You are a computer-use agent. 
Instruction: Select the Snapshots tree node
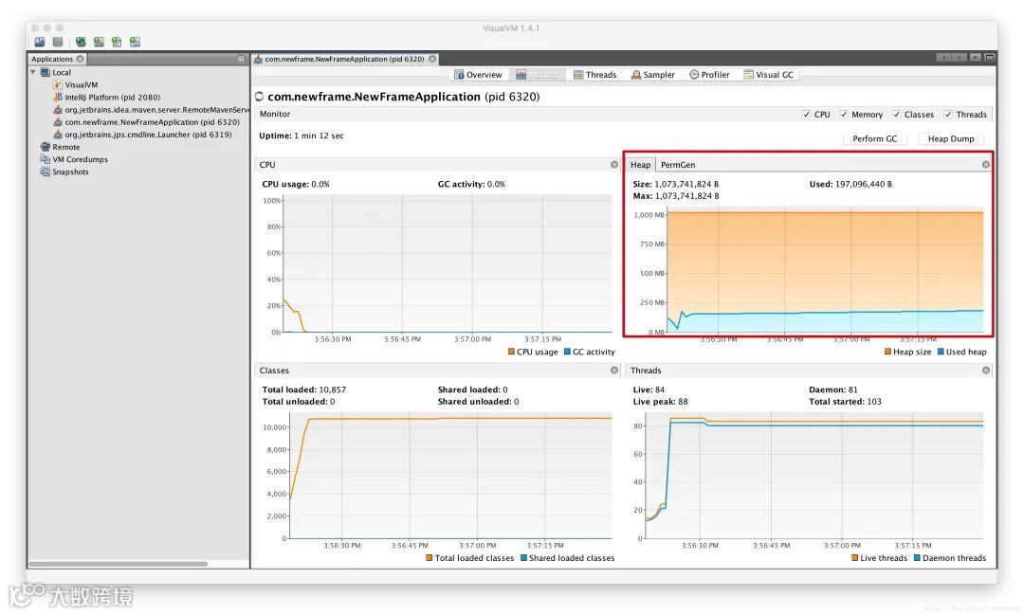(70, 172)
